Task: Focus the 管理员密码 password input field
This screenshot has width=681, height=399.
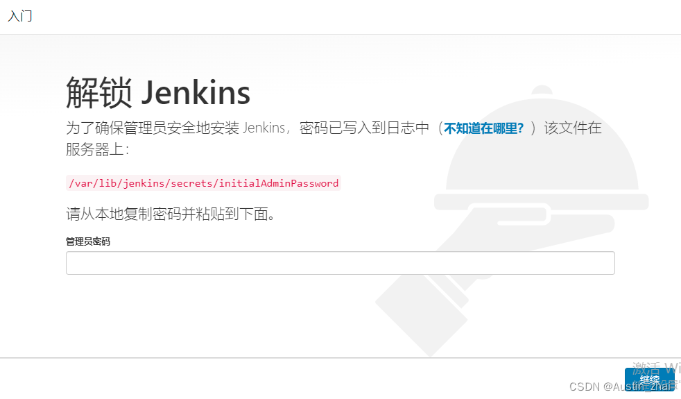Action: coord(340,263)
